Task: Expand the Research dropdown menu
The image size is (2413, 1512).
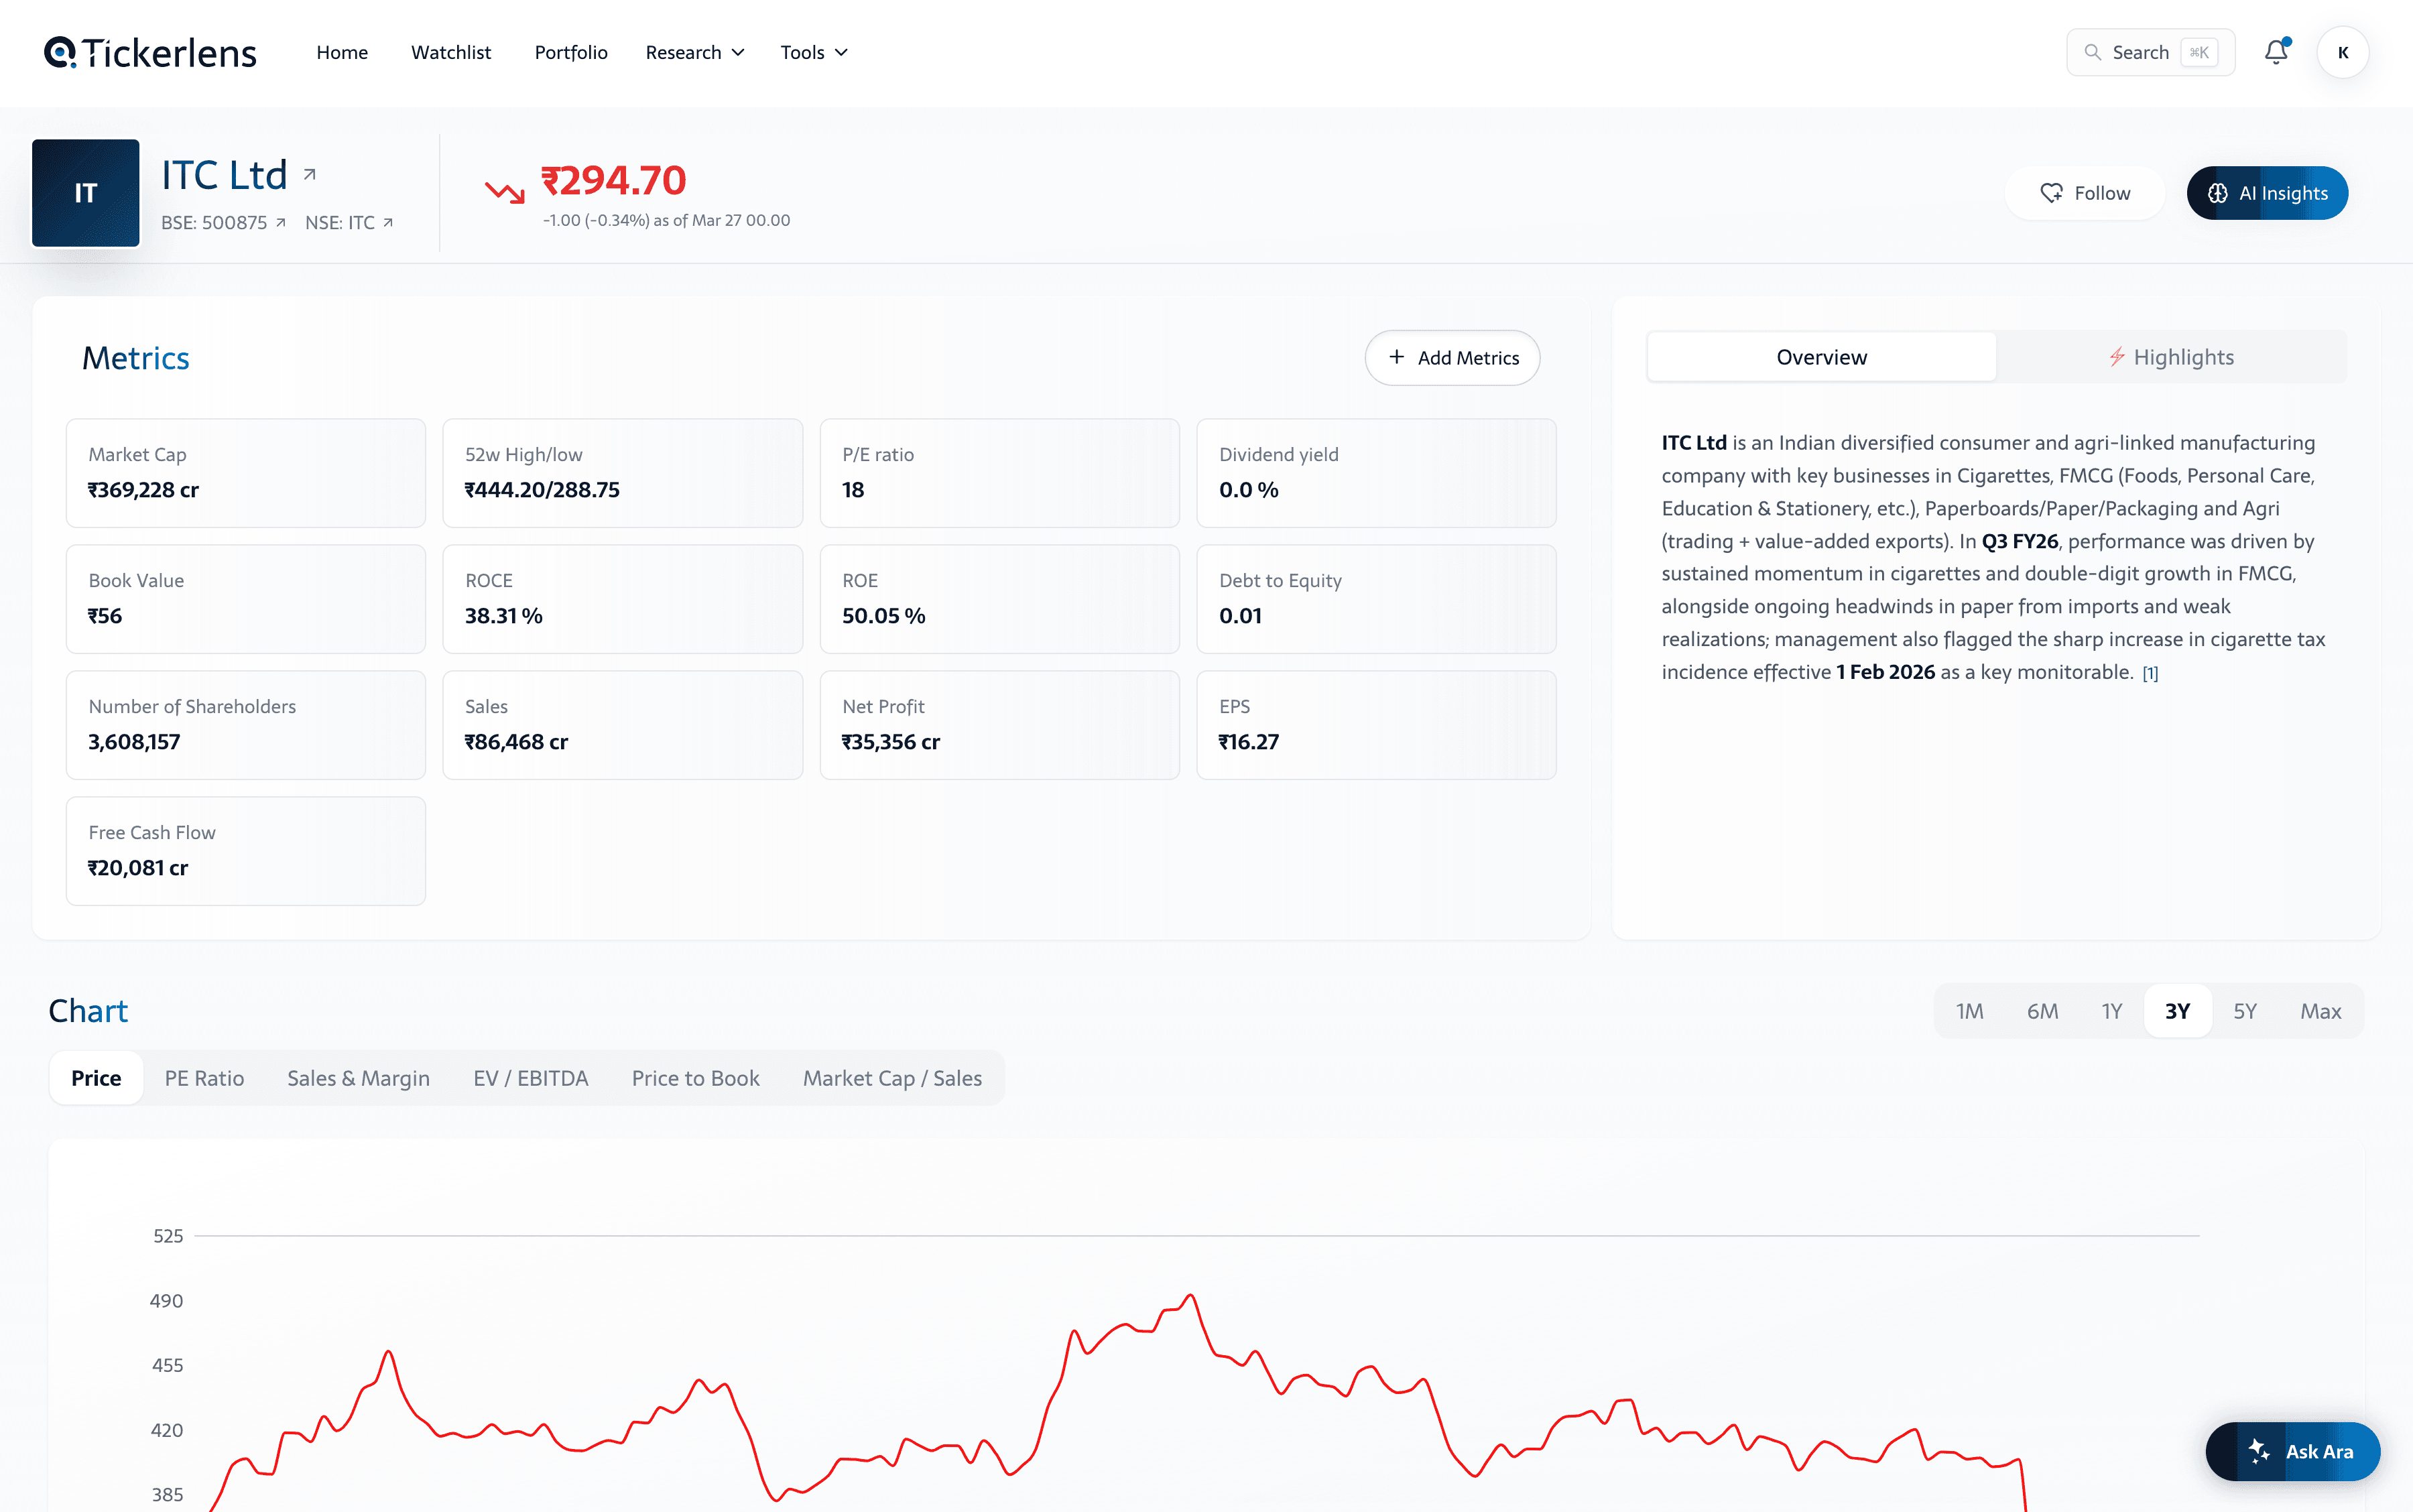Action: tap(694, 52)
